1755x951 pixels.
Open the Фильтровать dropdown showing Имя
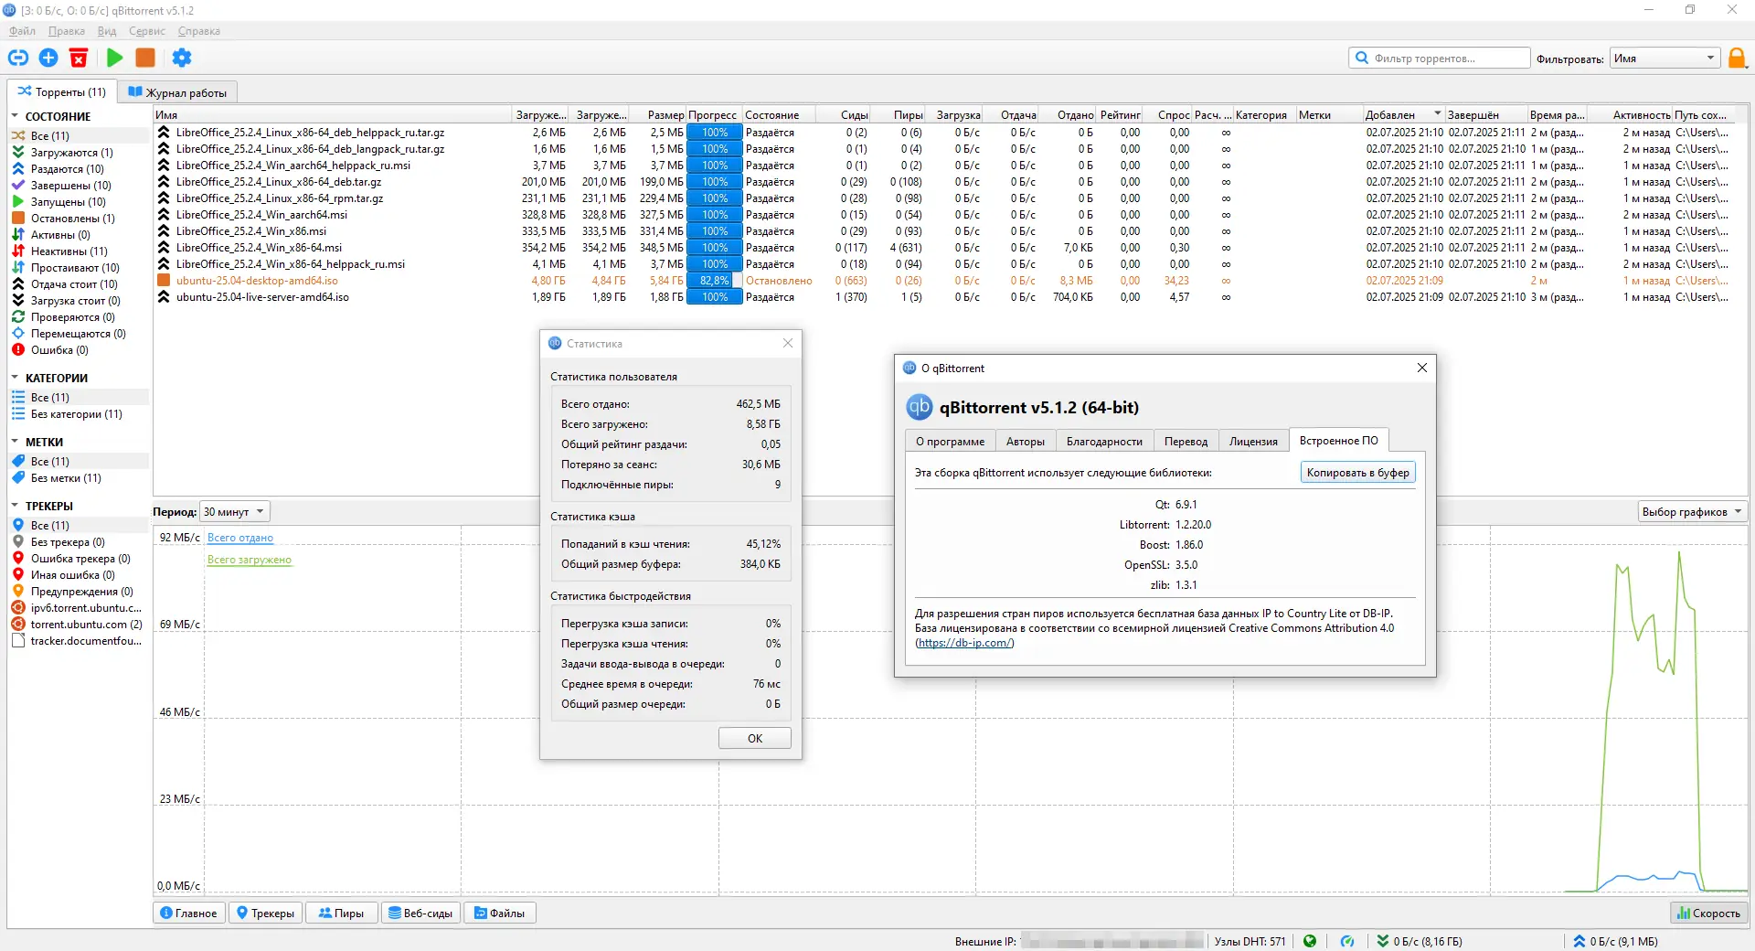coord(1665,59)
